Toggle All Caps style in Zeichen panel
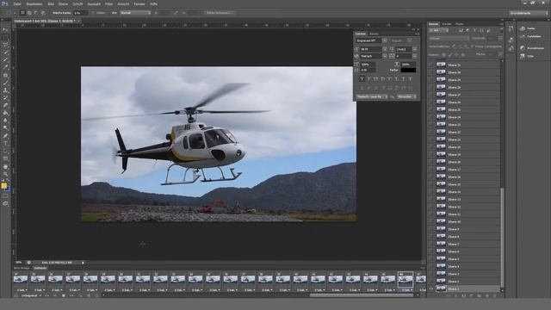Viewport: 551px width, 310px height. coord(375,79)
